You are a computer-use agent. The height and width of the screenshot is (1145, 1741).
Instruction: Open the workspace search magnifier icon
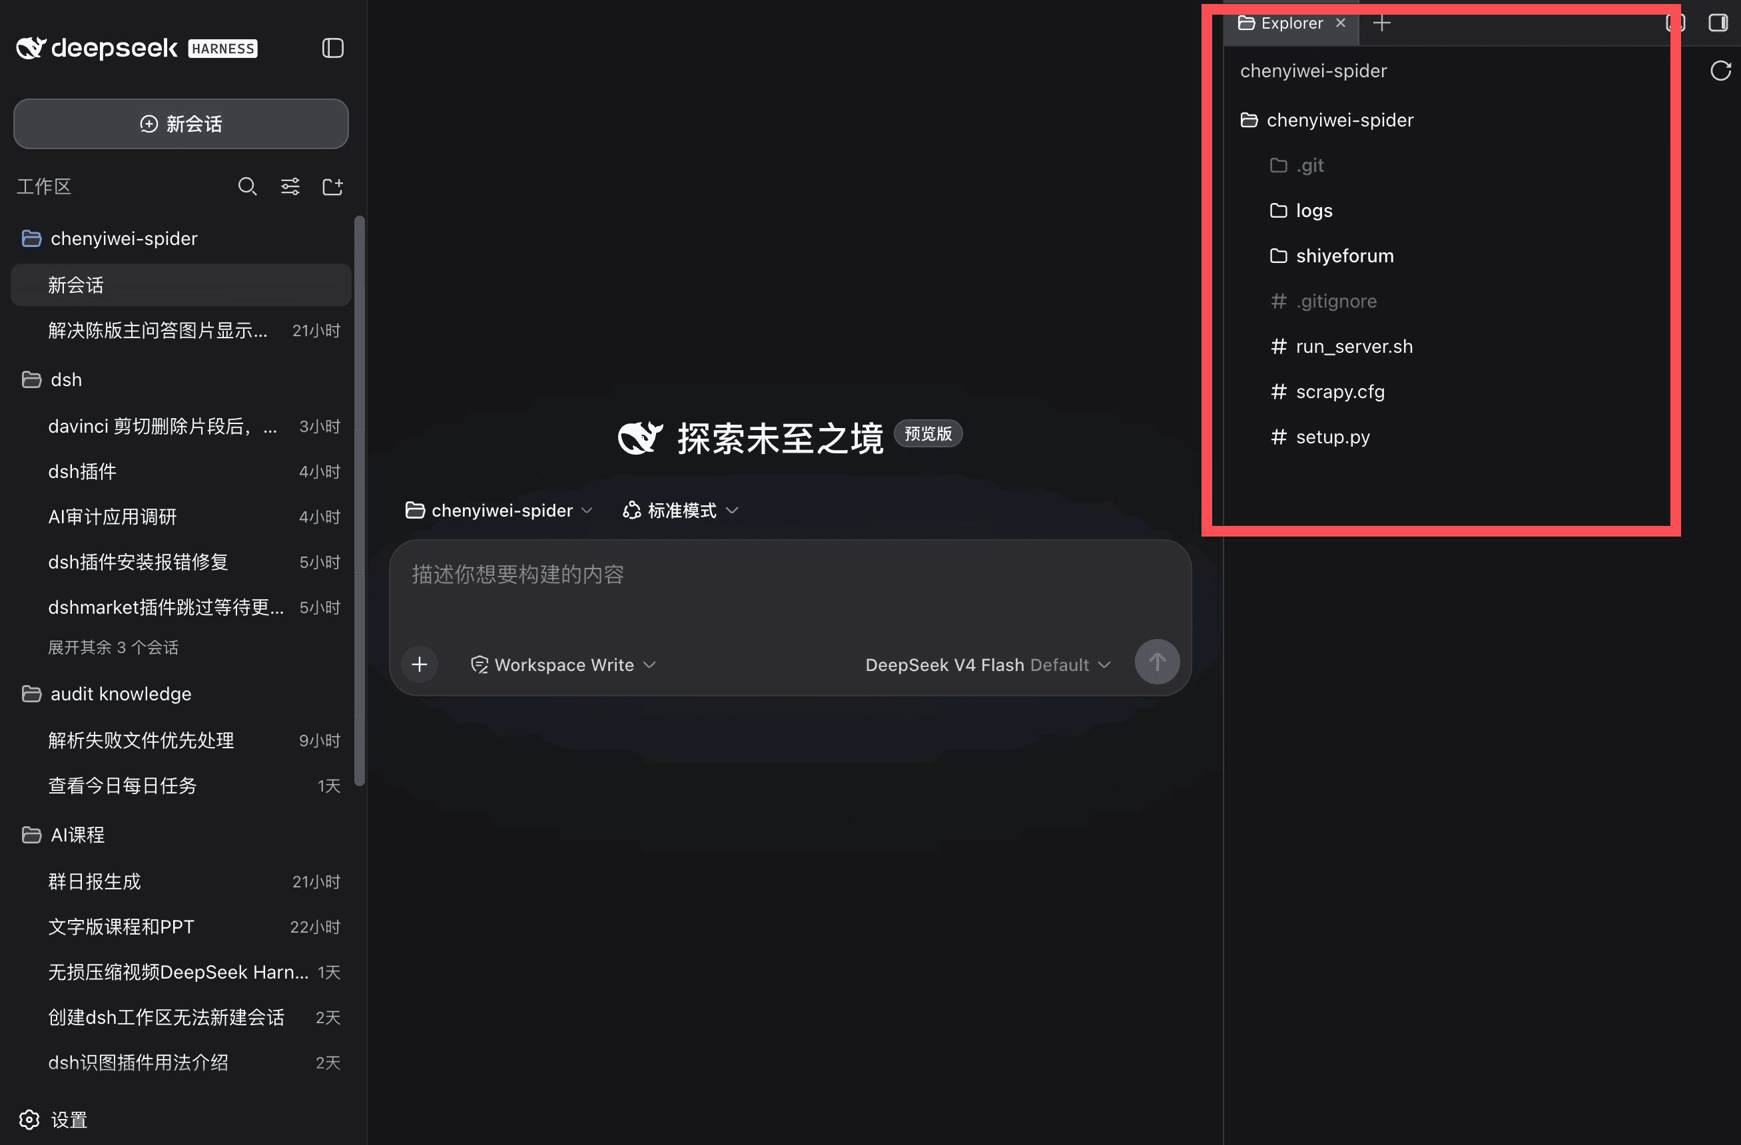[247, 186]
